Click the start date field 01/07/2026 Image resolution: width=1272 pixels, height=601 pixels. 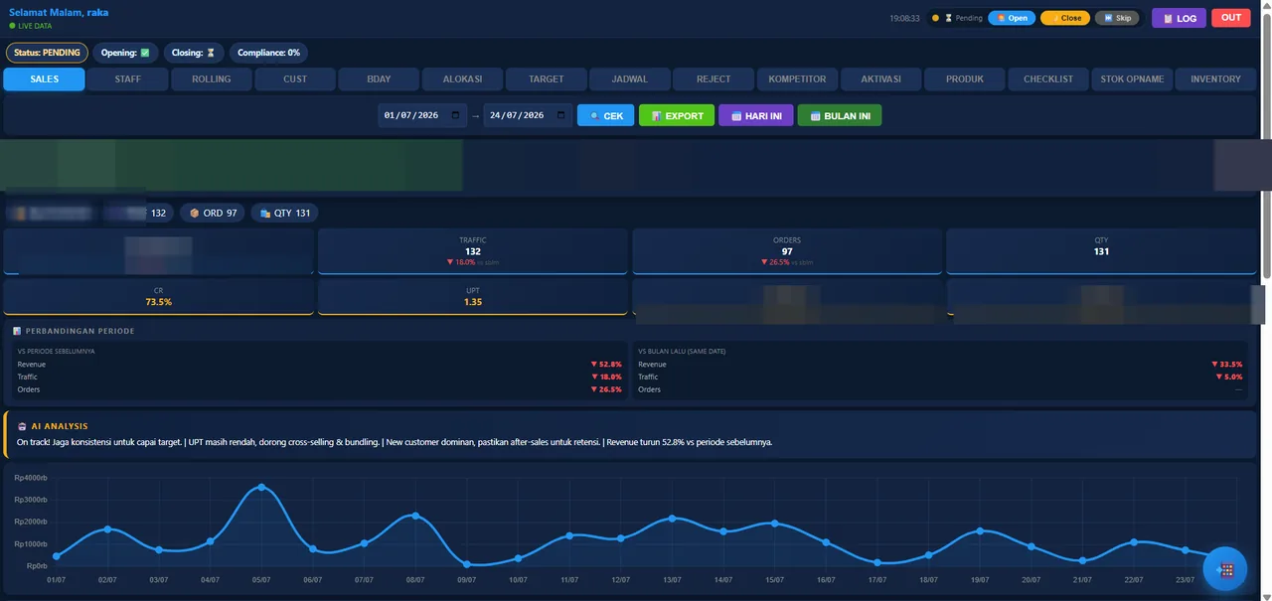point(422,116)
